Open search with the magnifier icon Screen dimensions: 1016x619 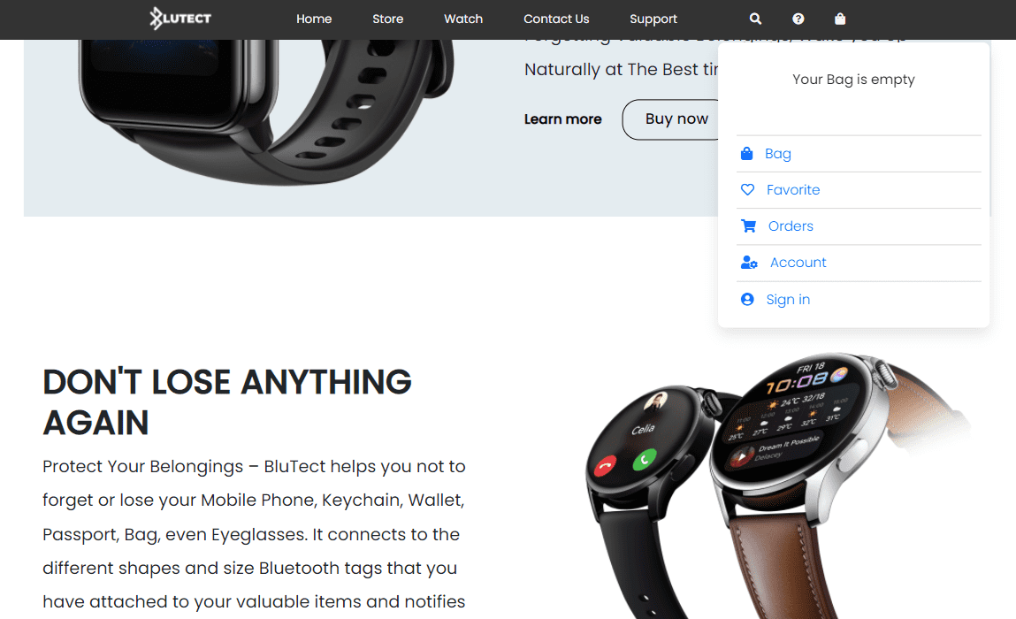(x=755, y=19)
